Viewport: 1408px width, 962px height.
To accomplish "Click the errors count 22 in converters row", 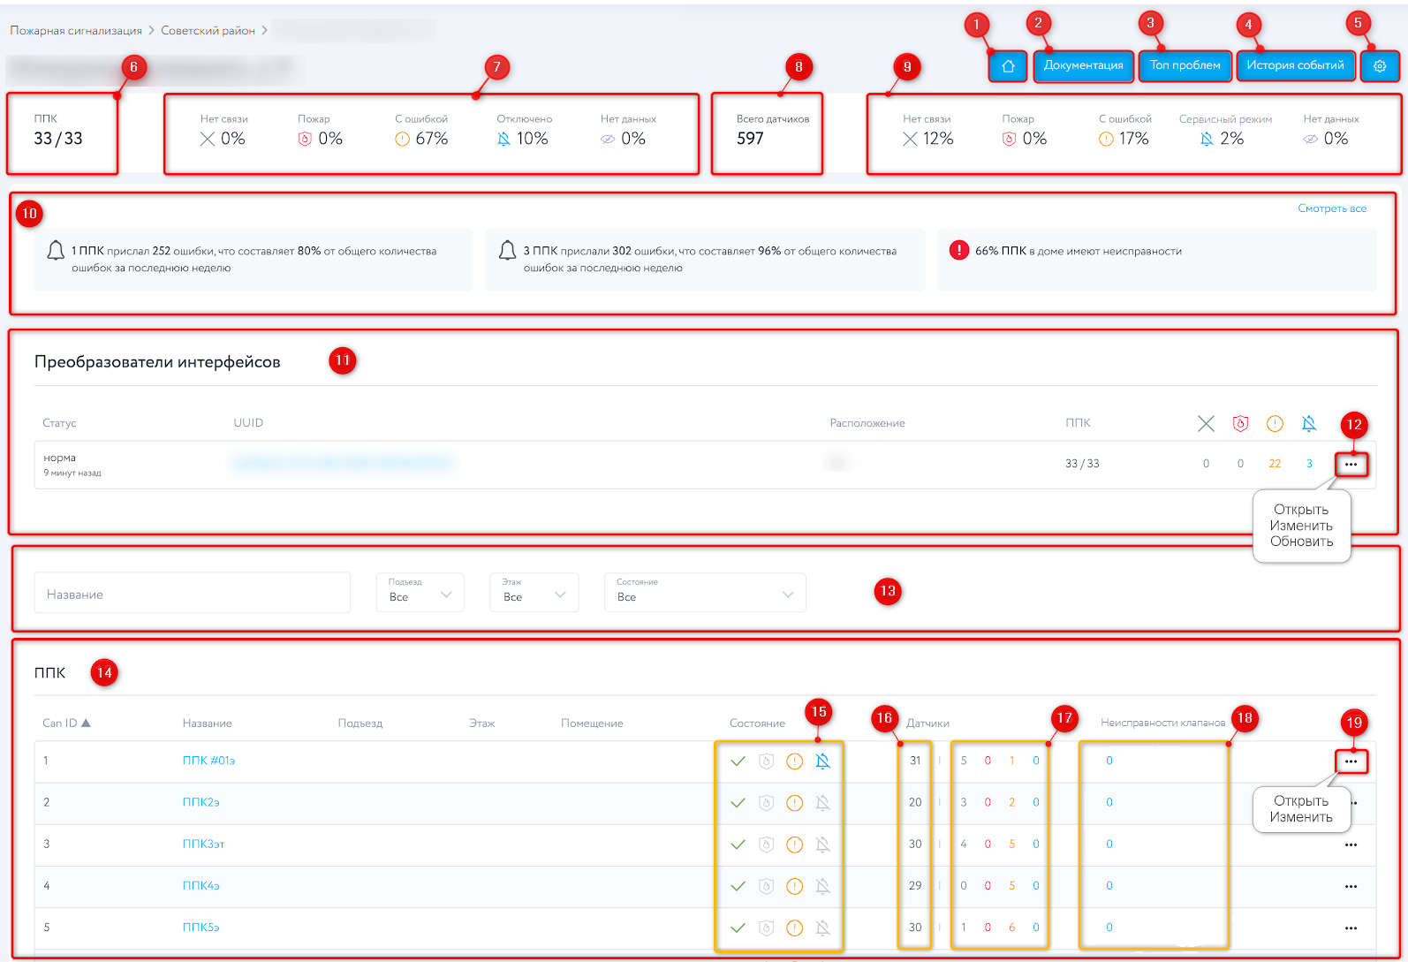I will pos(1275,464).
